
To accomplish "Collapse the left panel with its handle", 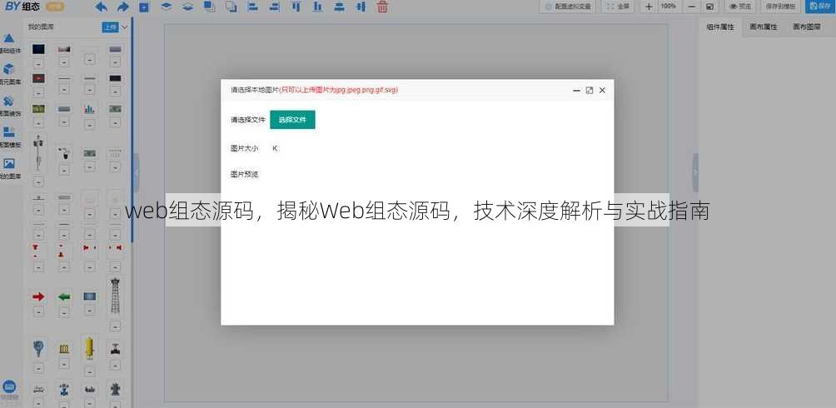I will pos(137,172).
